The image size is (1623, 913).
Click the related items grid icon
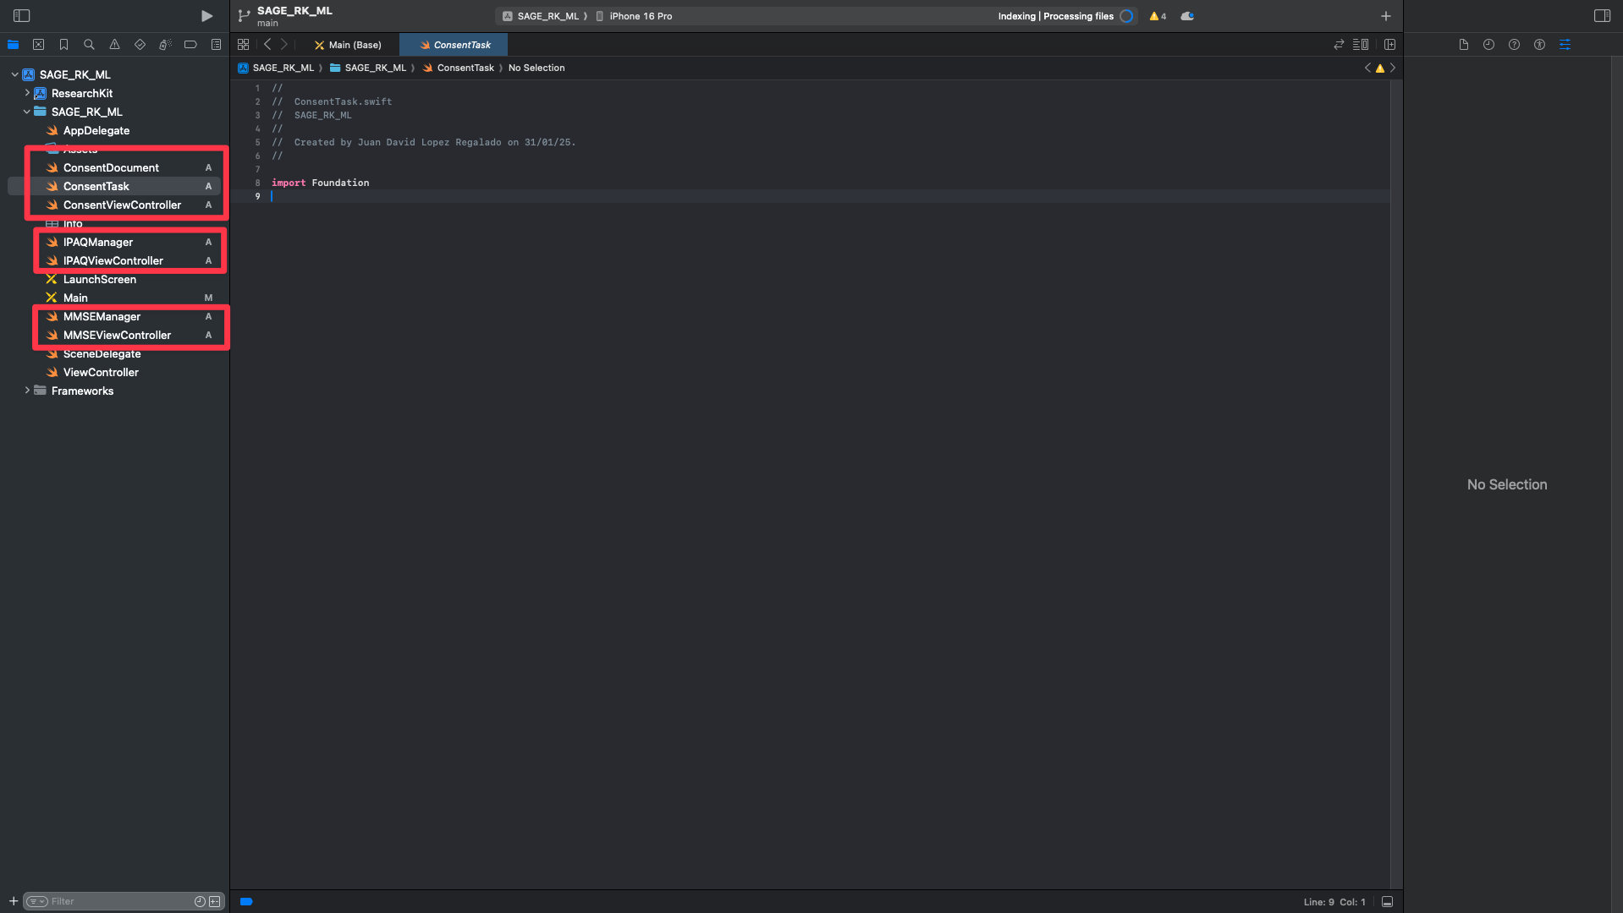click(x=244, y=45)
